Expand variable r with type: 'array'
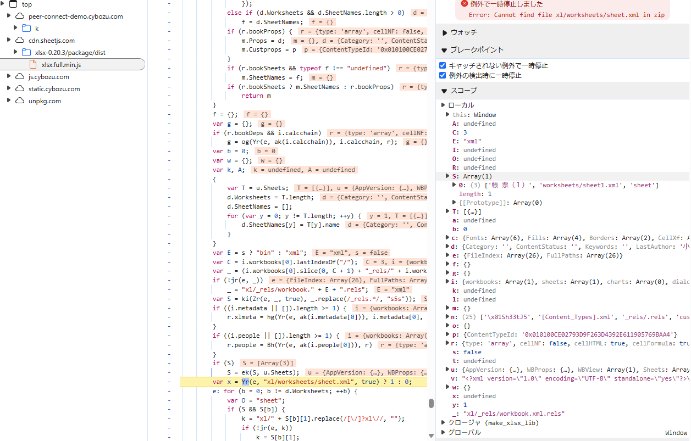 click(x=448, y=343)
